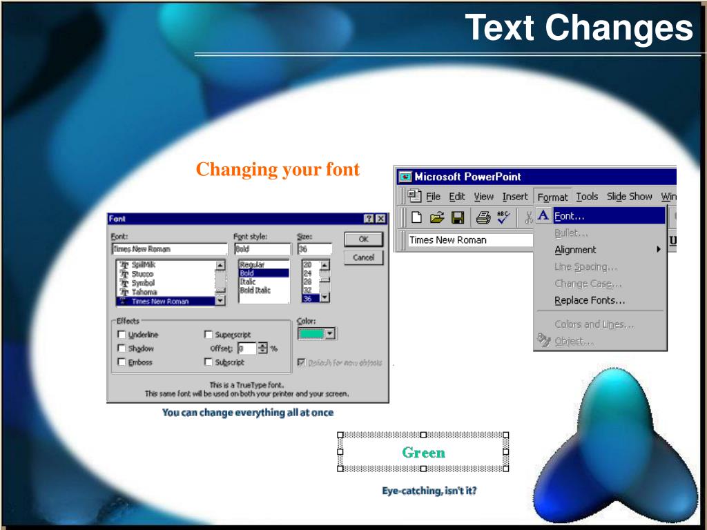The width and height of the screenshot is (707, 530).
Task: Select Stucco in the font list
Action: point(166,274)
